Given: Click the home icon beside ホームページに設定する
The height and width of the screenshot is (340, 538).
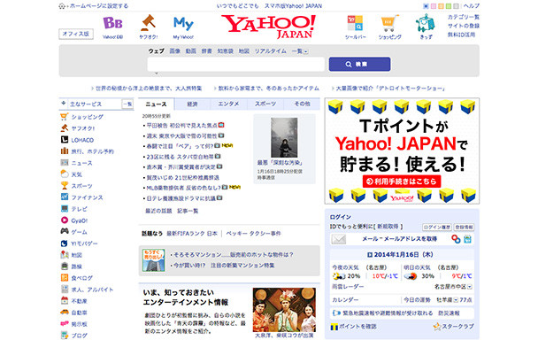Looking at the screenshot, I should [x=62, y=6].
